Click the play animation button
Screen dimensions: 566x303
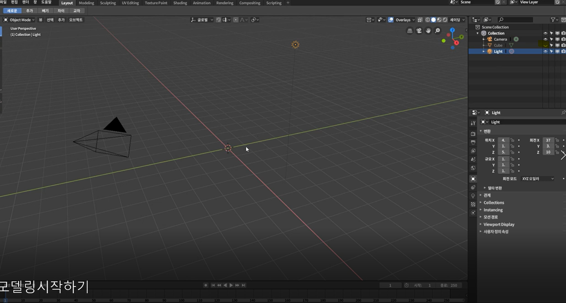(231, 285)
